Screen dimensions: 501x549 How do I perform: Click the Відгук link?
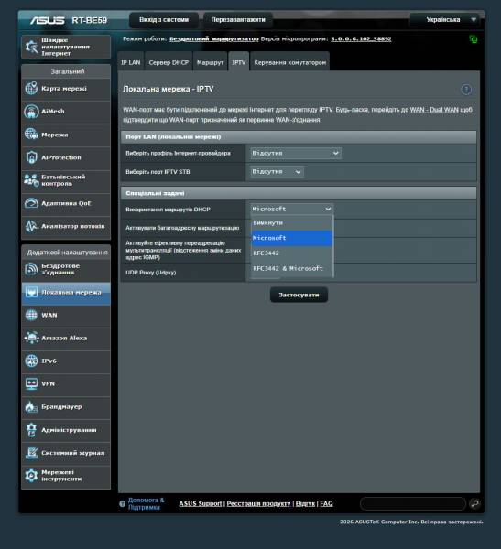[305, 503]
